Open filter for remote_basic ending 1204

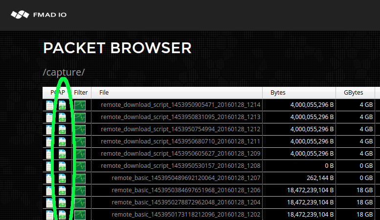[x=80, y=202]
